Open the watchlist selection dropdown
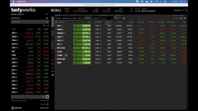198x111 pixels. point(30,22)
